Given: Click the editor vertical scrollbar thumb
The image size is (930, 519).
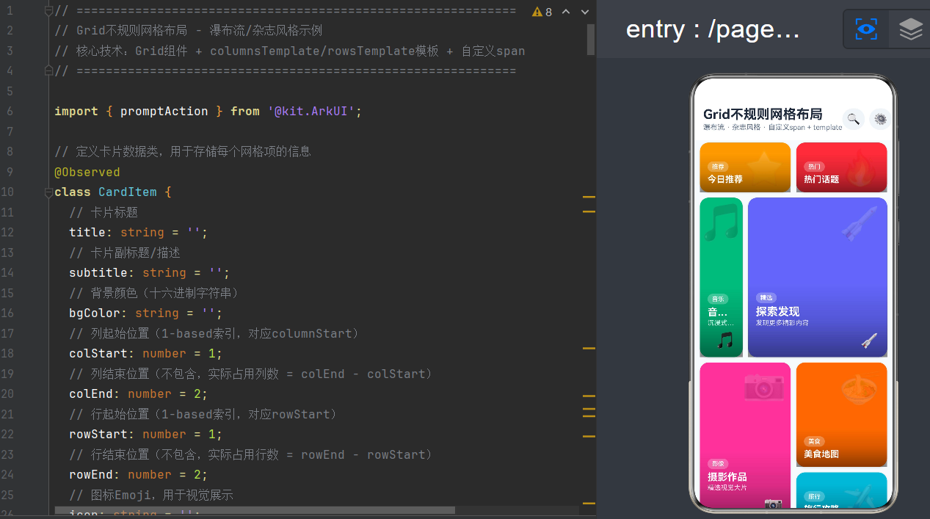Looking at the screenshot, I should (591, 40).
